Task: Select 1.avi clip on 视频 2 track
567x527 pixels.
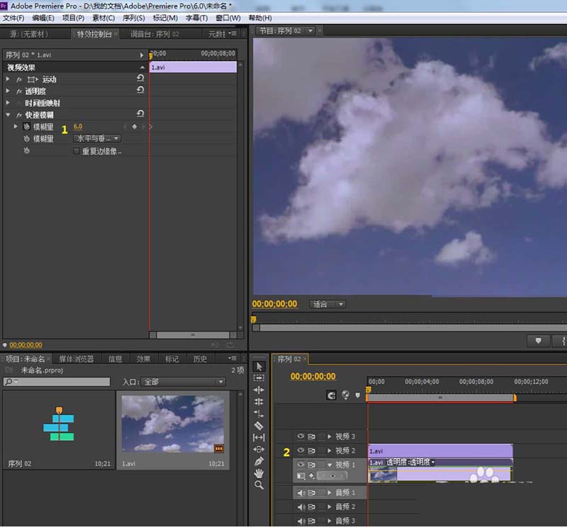Action: pos(440,450)
